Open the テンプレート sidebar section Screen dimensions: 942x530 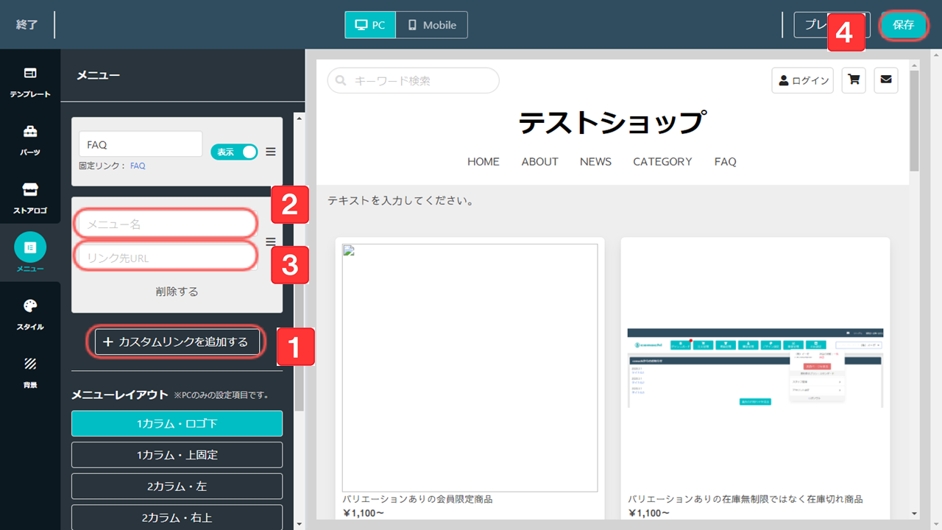point(30,81)
